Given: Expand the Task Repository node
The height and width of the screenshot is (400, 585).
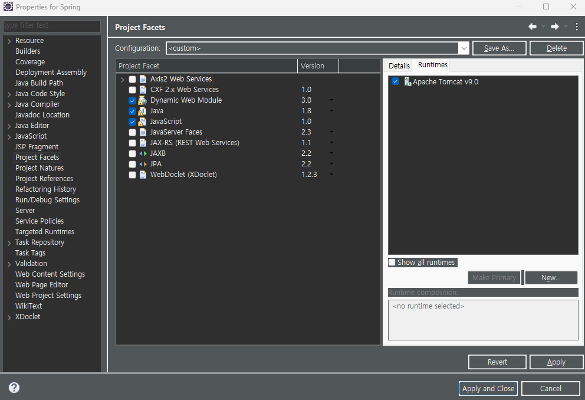Looking at the screenshot, I should click(x=9, y=243).
